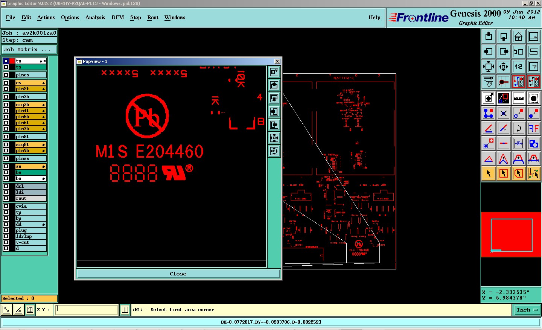This screenshot has height=330, width=542.
Task: Toggle the checkbox for layer sig3b
Action: (x=6, y=105)
